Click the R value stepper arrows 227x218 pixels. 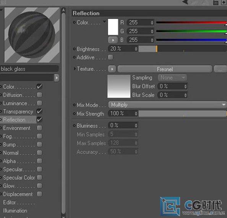152,23
